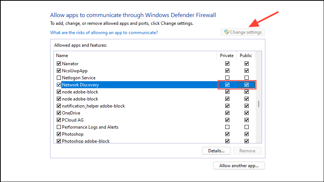Screen dimensions: 324x182
Task: Toggle Public for Network Discovery
Action: click(x=246, y=85)
